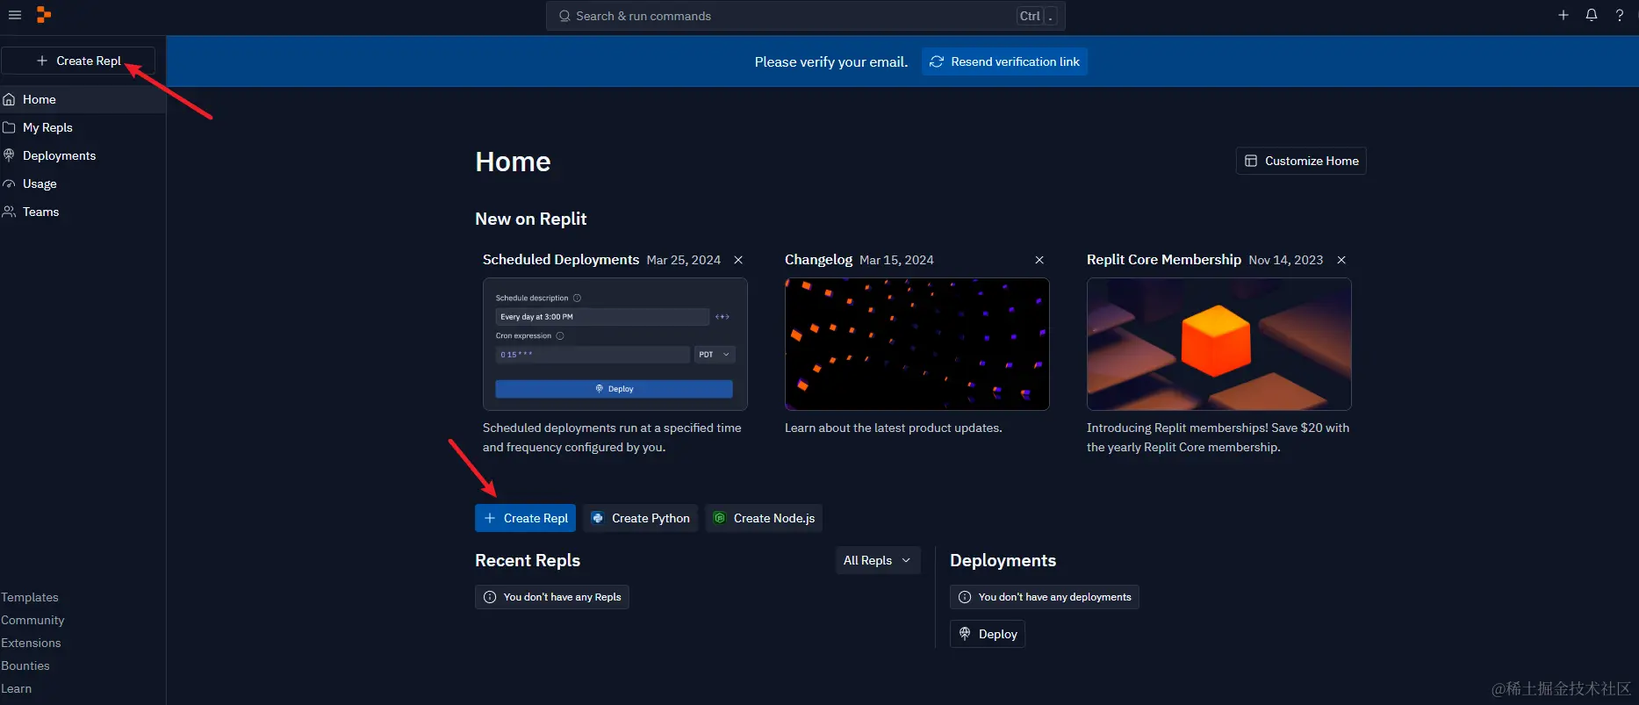This screenshot has height=705, width=1639.
Task: Click the Replit Core Membership title
Action: (x=1164, y=260)
